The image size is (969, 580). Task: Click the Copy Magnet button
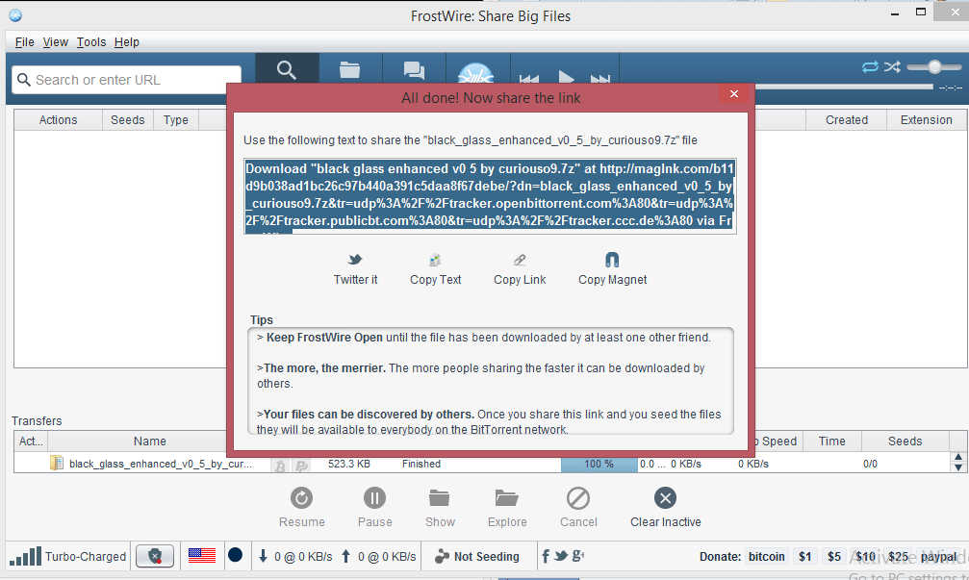[x=612, y=269]
